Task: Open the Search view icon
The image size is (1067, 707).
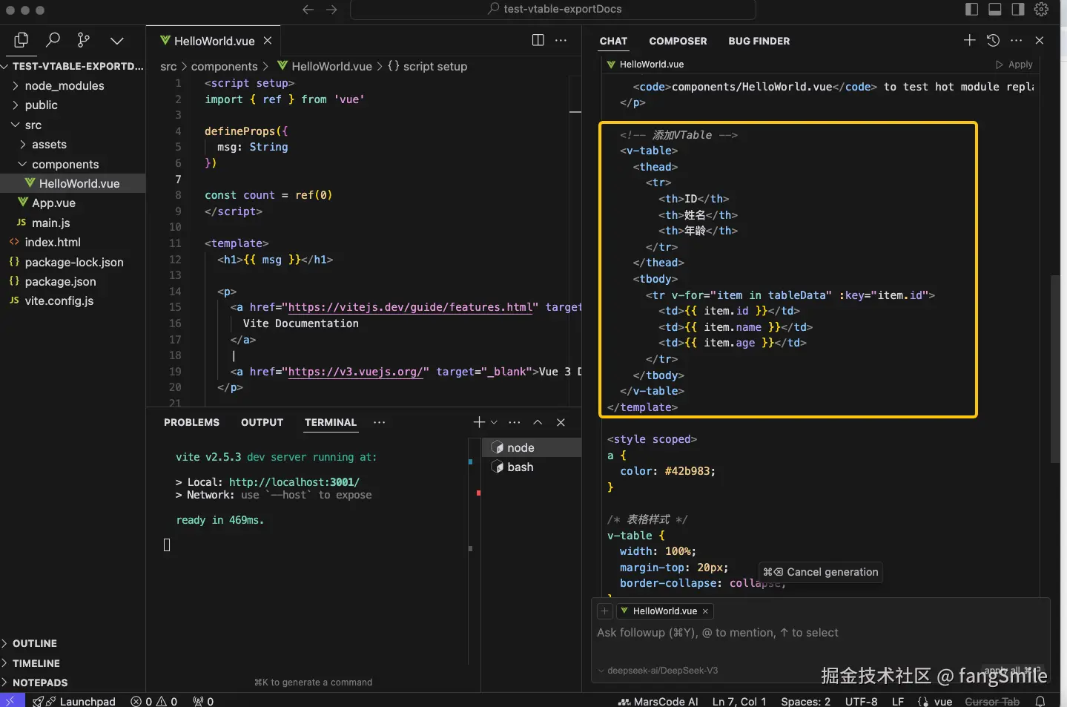Action: (x=53, y=40)
